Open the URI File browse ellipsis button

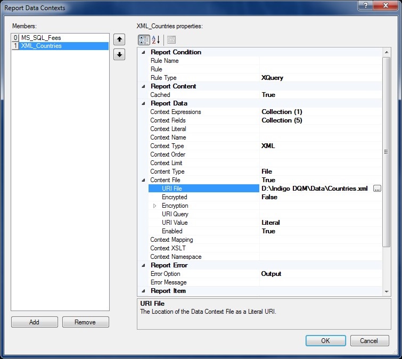pos(378,189)
